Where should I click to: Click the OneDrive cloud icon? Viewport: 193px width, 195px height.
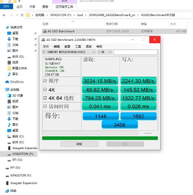7,82
